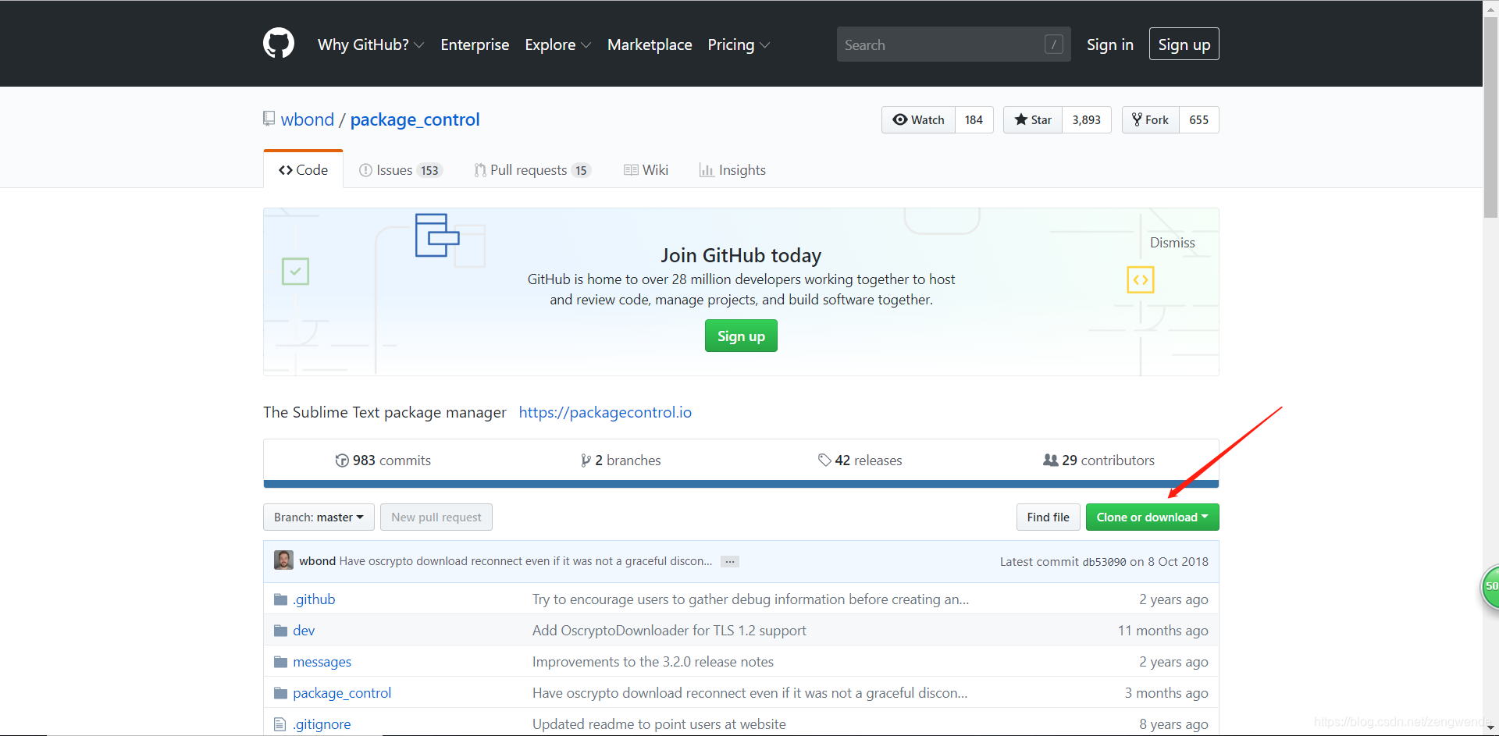Open the Branch: master selector
Screen dimensions: 1499x736
(319, 517)
